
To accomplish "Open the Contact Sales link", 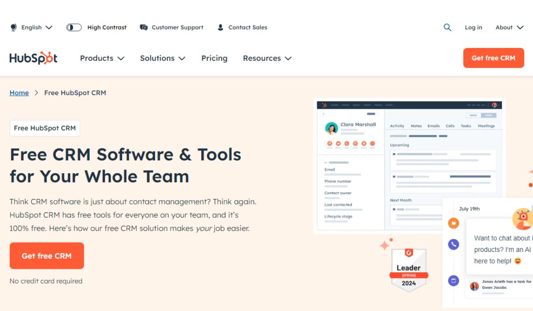I will [248, 28].
